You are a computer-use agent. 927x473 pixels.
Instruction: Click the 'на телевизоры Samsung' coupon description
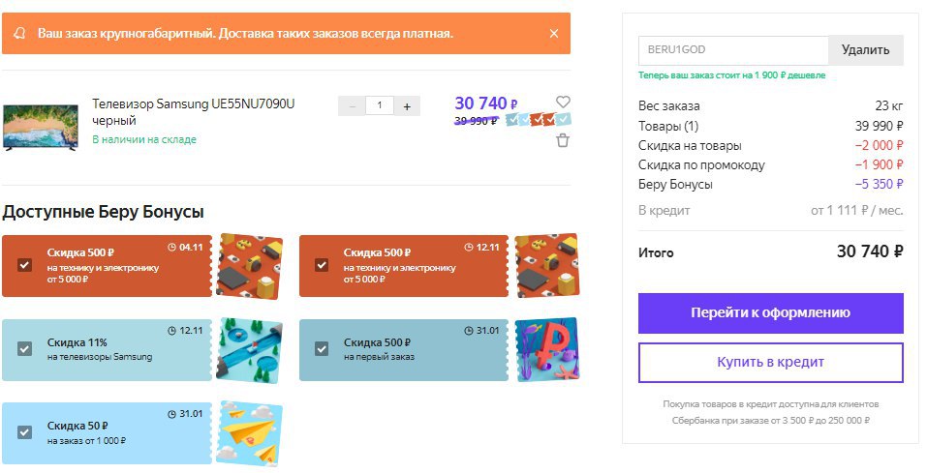coord(100,357)
